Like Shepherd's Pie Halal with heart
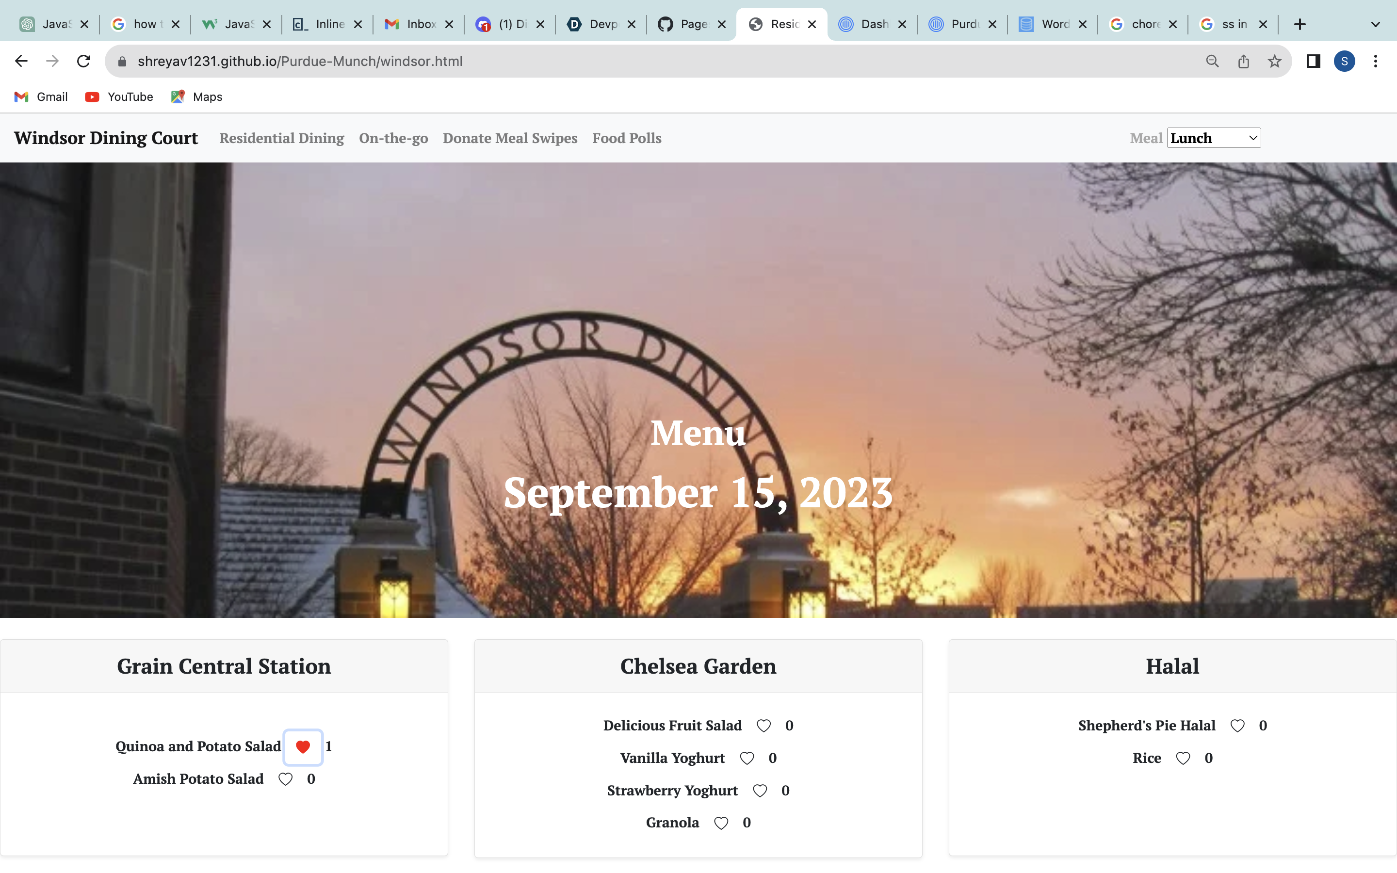 tap(1237, 726)
